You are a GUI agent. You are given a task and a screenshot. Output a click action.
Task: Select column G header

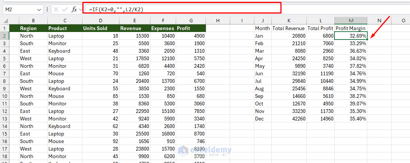click(191, 21)
